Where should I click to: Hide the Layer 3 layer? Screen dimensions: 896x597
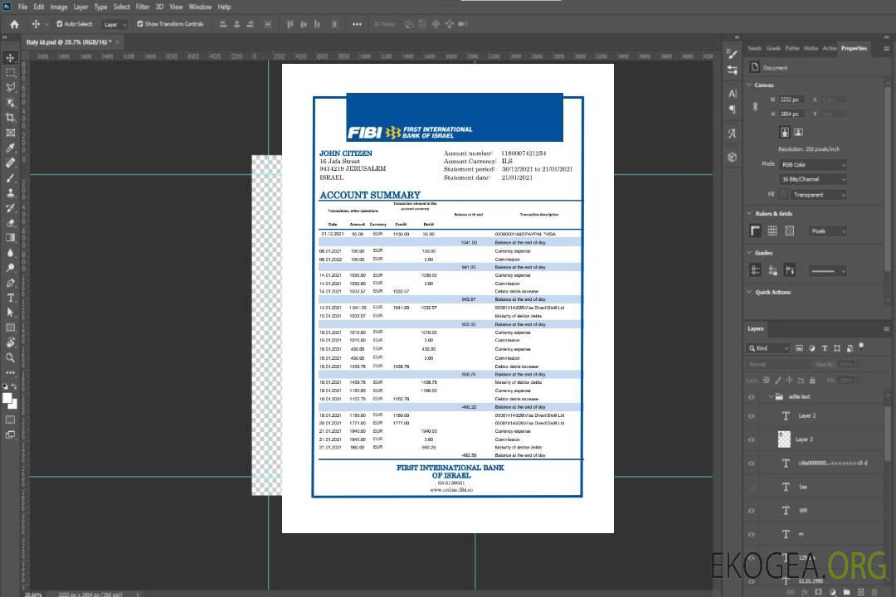(752, 440)
